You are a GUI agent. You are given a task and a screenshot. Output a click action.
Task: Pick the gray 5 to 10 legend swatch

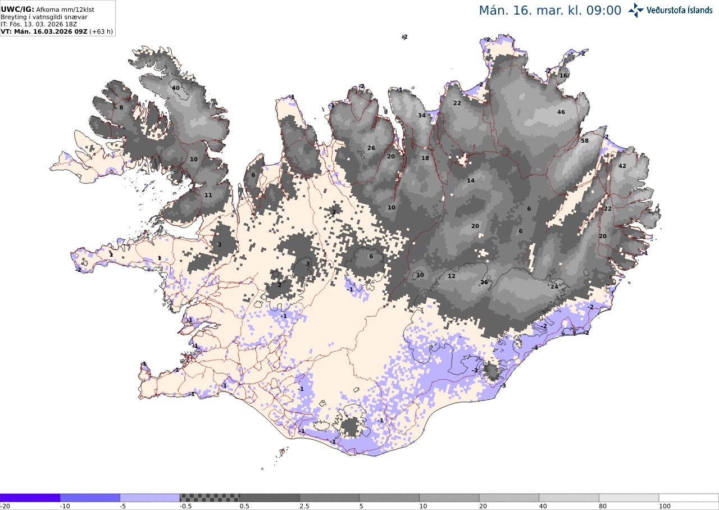pos(389,498)
